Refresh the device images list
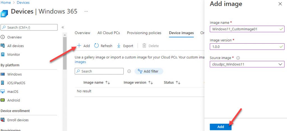Screen dimensions: 287x131 pos(103,46)
